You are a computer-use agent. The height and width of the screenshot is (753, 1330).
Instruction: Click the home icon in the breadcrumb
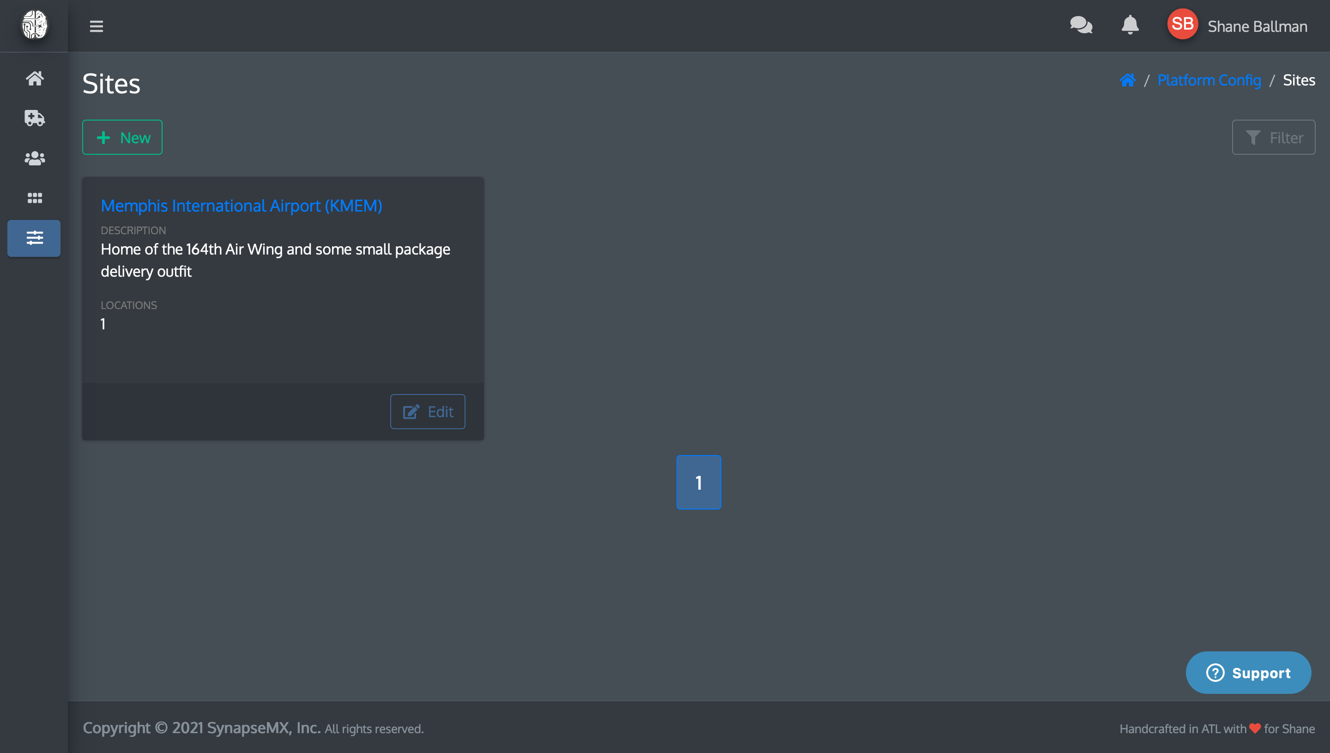[1128, 79]
